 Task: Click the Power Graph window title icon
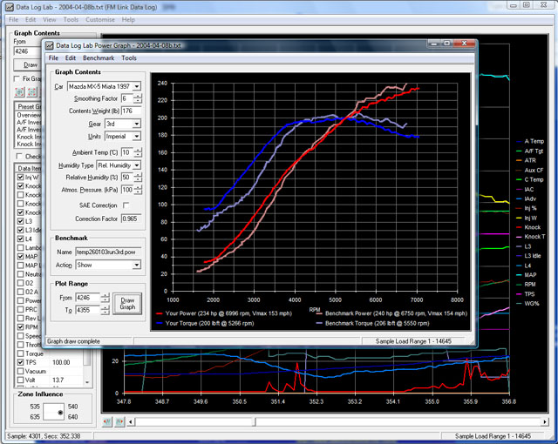coord(51,44)
